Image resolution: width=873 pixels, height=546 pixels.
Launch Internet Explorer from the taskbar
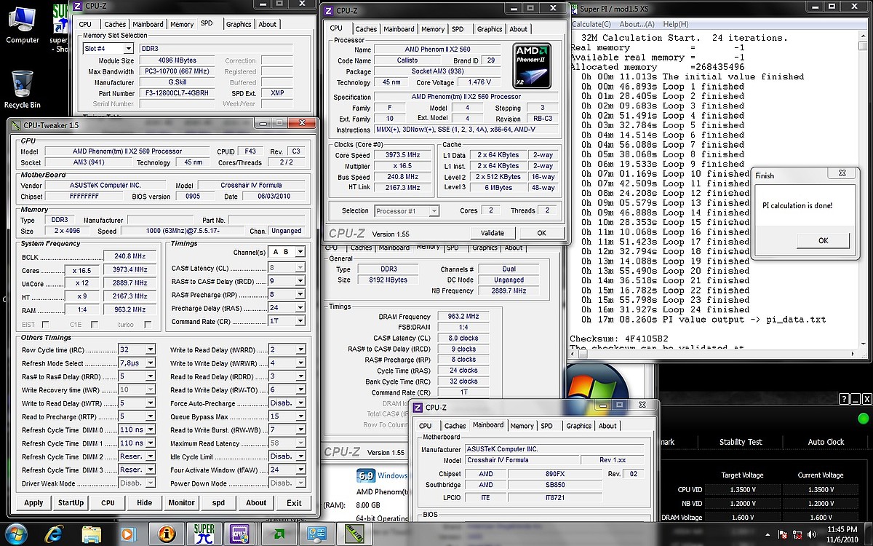point(54,534)
